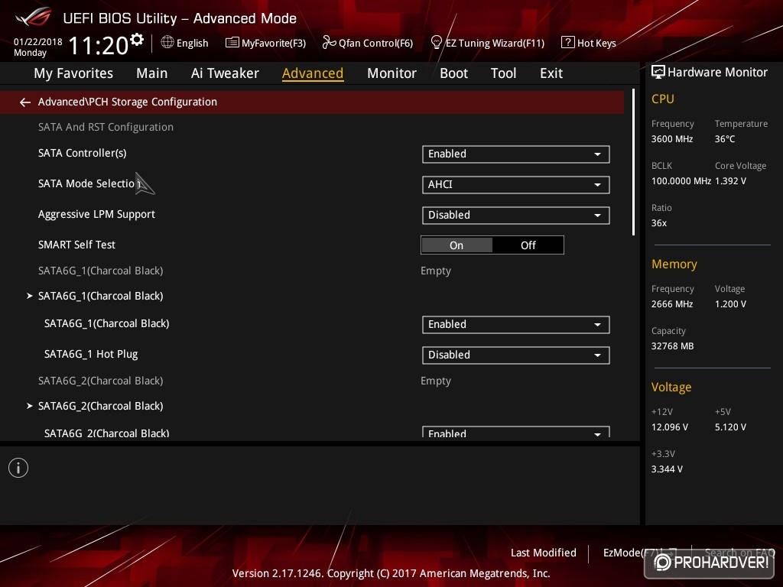Select SMART Self Test label

point(76,245)
